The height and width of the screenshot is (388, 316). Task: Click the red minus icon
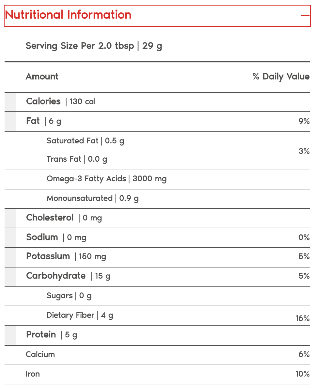305,15
